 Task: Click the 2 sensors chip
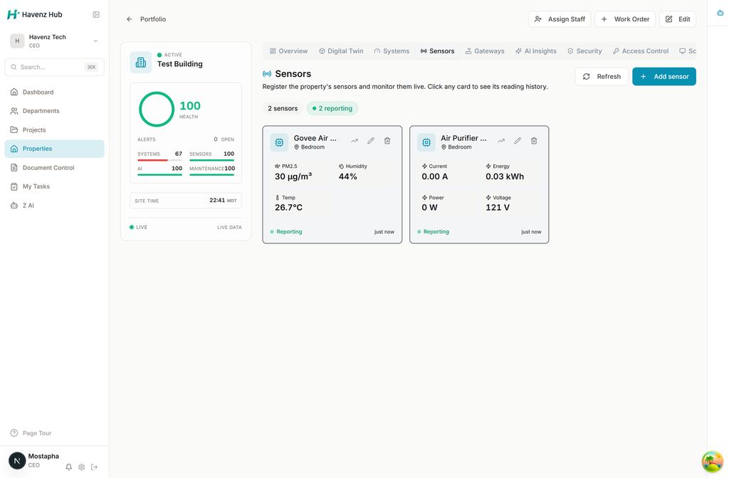pos(283,108)
